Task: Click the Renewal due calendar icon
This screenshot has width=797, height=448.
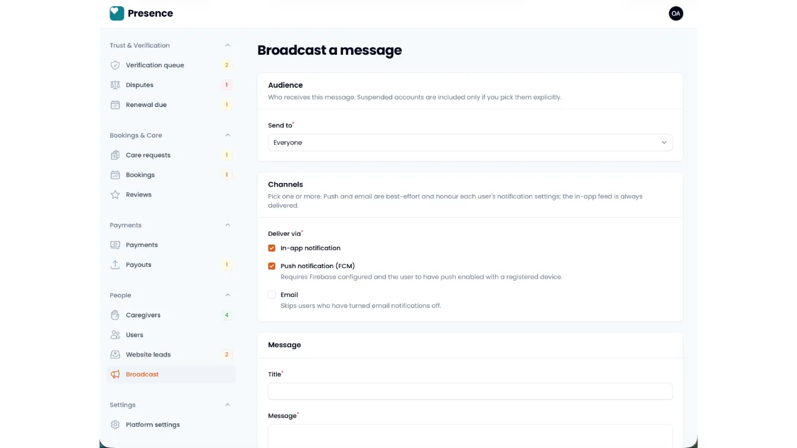Action: [x=115, y=105]
